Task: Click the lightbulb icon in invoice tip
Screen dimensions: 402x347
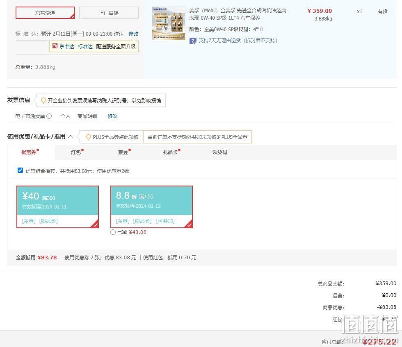Action: coord(43,100)
